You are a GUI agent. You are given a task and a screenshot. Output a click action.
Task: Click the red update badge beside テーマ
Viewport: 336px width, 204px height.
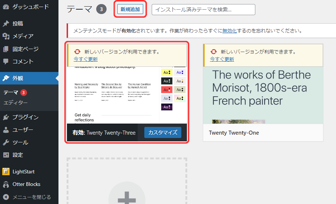click(24, 93)
